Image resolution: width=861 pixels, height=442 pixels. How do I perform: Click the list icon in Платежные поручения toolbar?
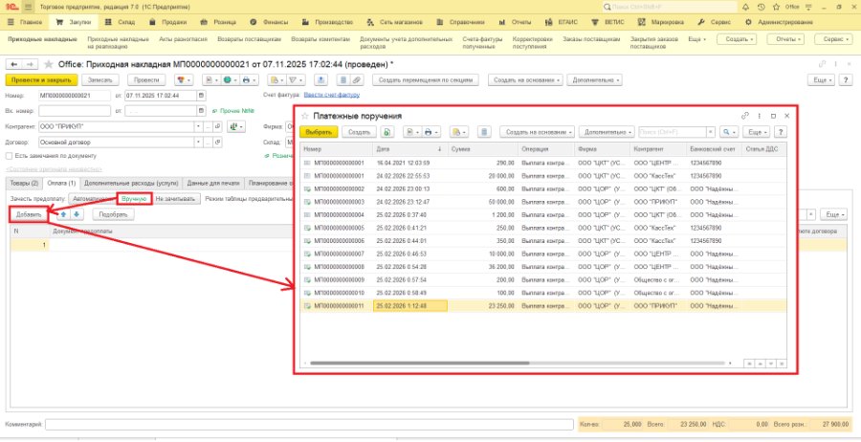[x=484, y=132]
